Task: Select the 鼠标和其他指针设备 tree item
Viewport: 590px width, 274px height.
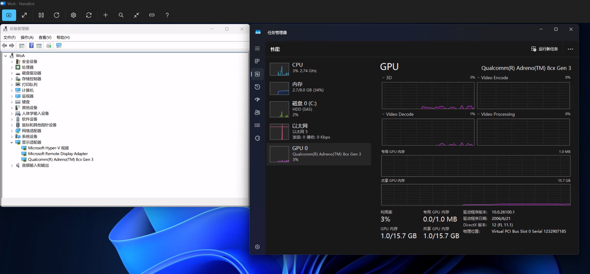Action: [39, 125]
